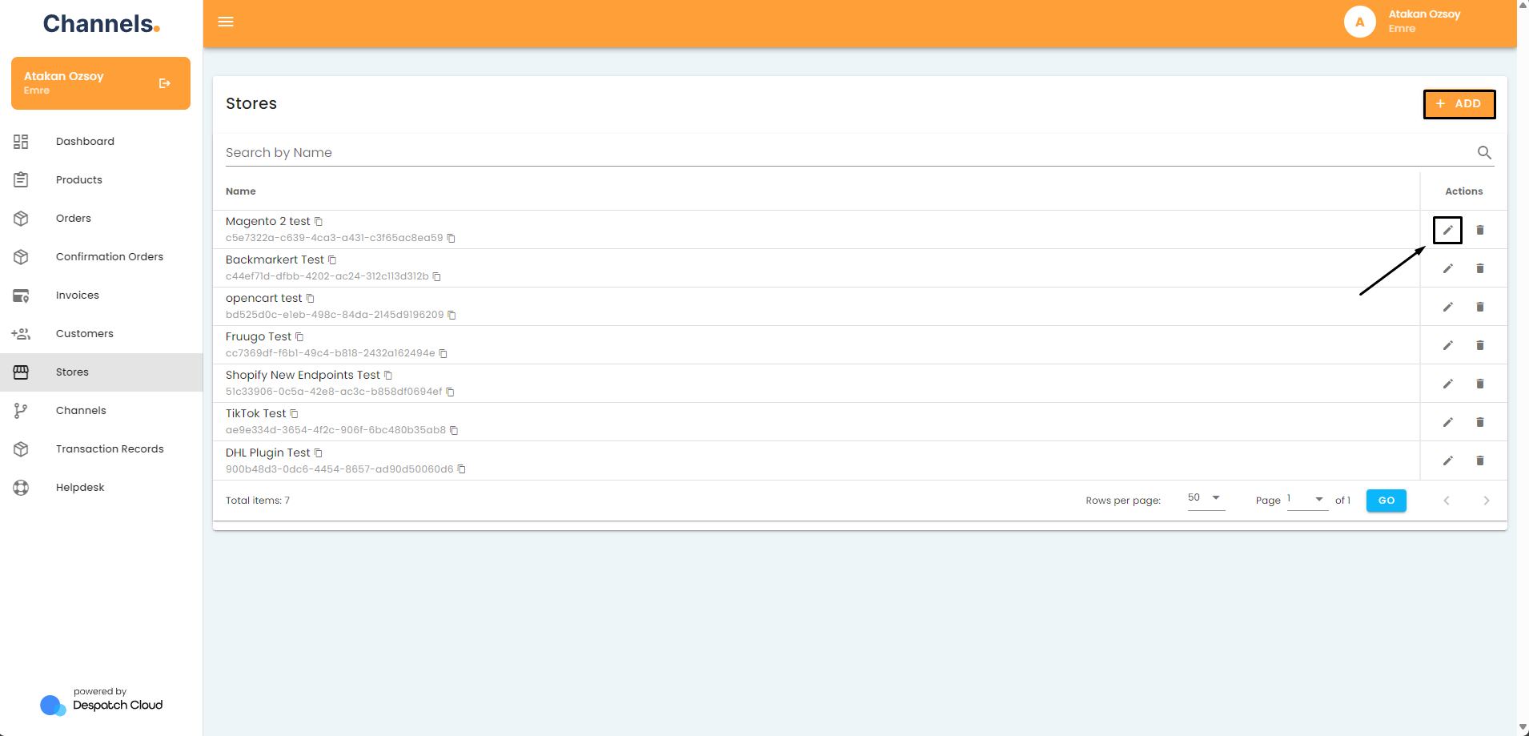Copy the Backmarkert Test store name
The height and width of the screenshot is (736, 1529).
point(332,260)
